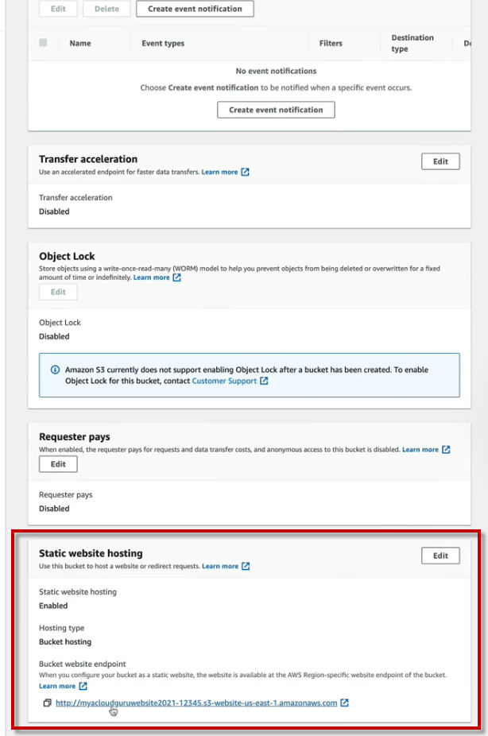Edit Static website hosting settings
The height and width of the screenshot is (736, 488).
[x=440, y=556]
